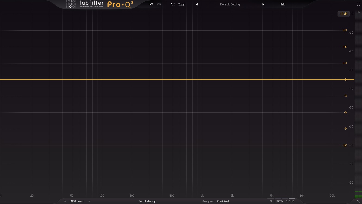
Task: Click the output options icon beside 100%
Action: pos(271,201)
